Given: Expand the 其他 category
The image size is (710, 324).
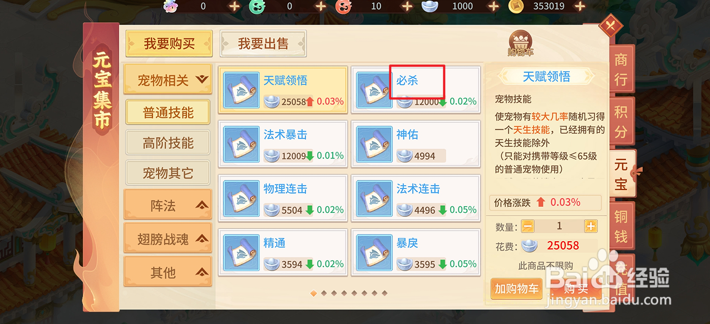Looking at the screenshot, I should click(168, 272).
